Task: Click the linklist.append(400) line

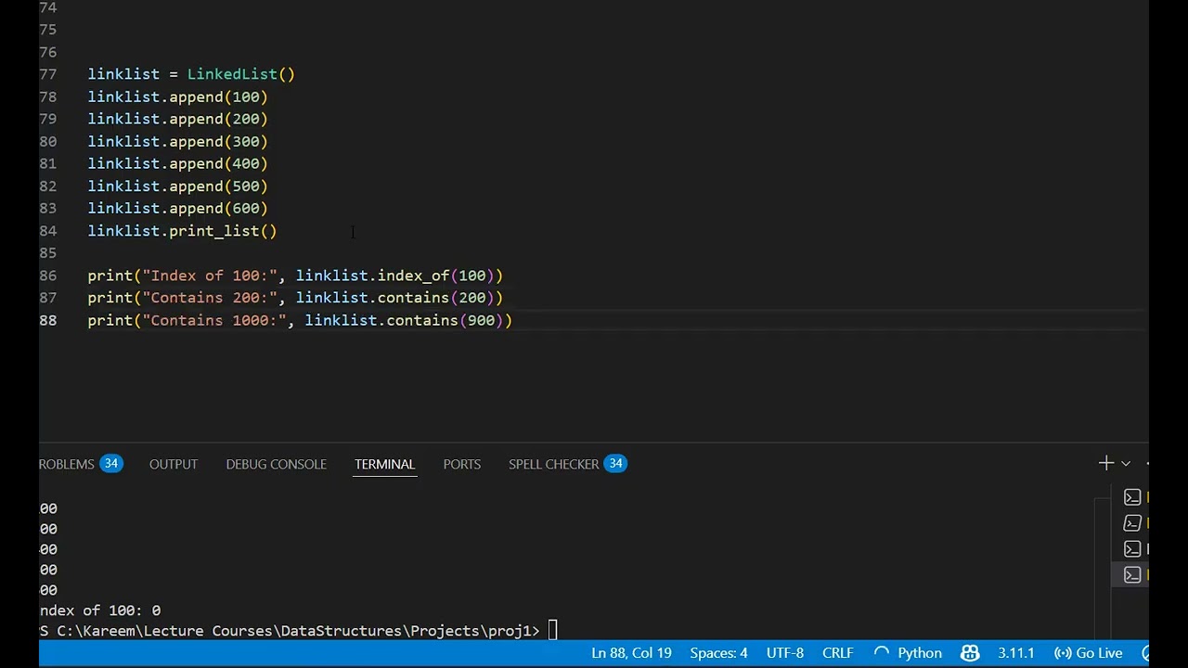Action: (x=178, y=163)
